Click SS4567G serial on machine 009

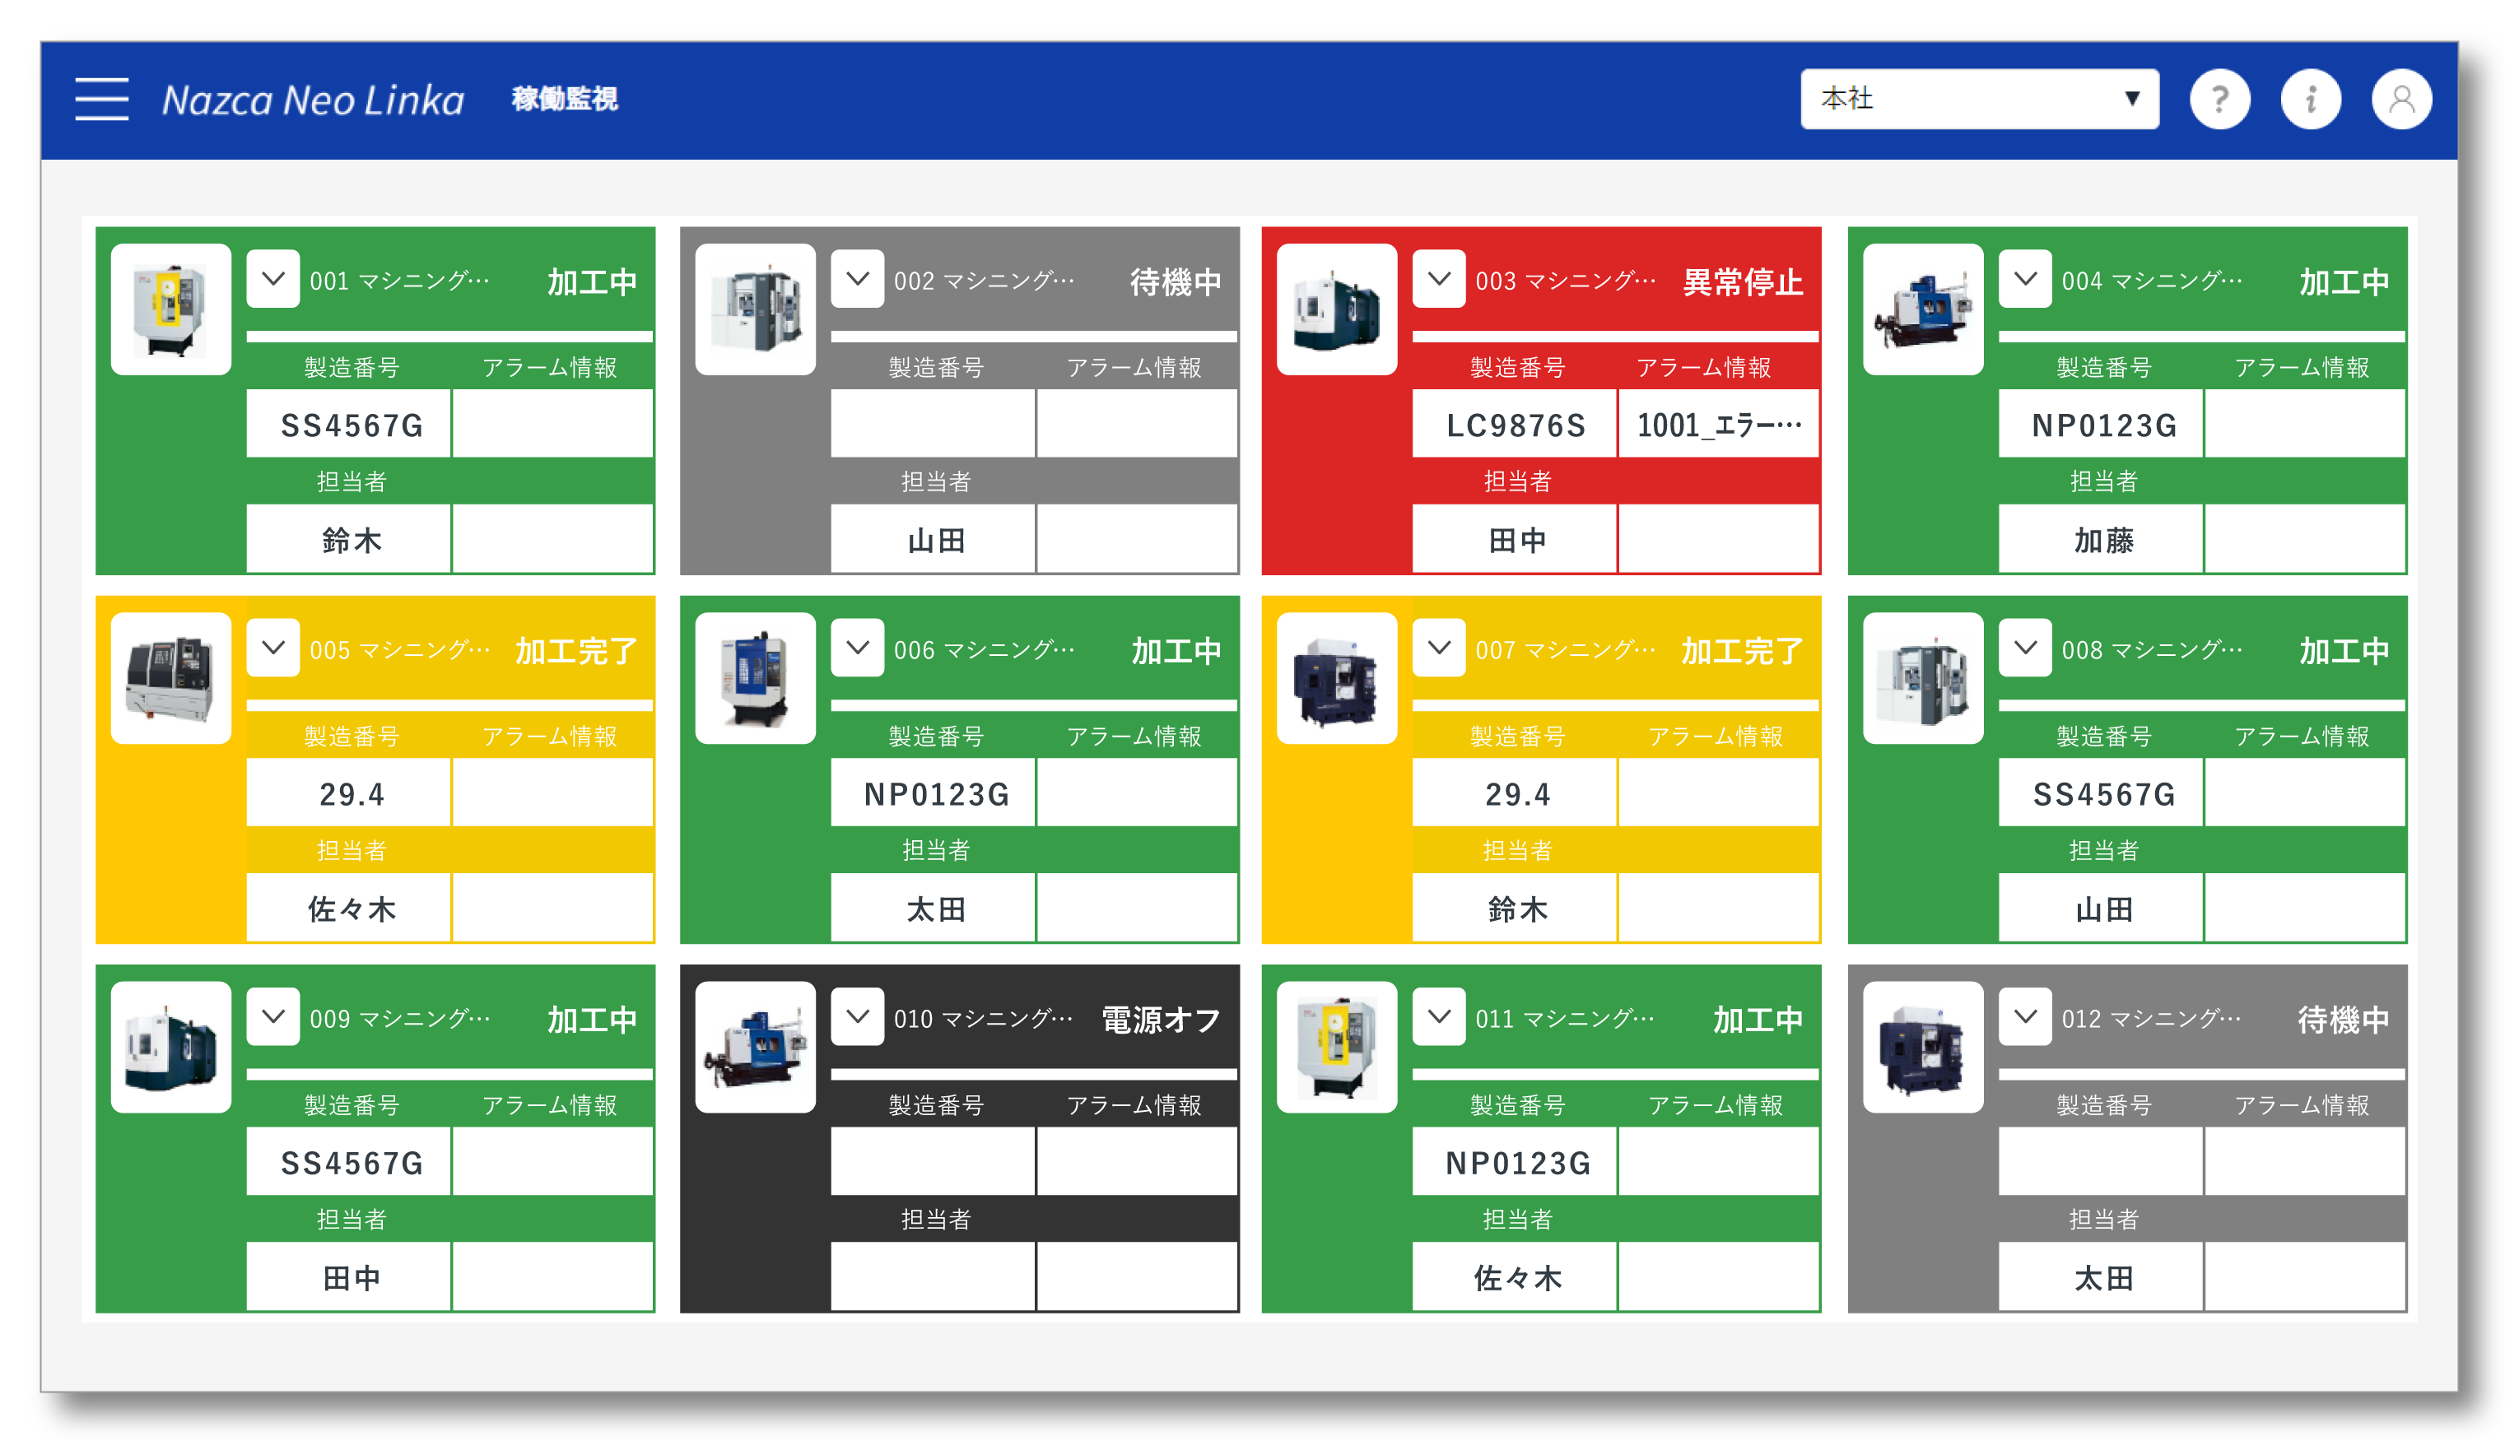[349, 1163]
